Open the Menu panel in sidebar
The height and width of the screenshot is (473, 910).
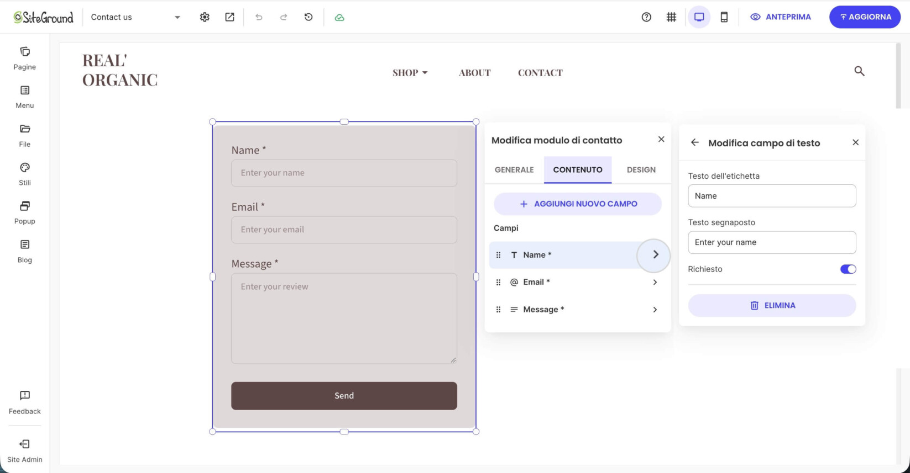coord(25,97)
